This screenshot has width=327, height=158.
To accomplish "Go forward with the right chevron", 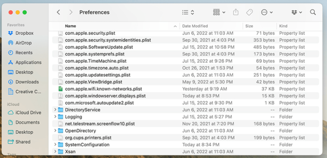I will (71, 12).
